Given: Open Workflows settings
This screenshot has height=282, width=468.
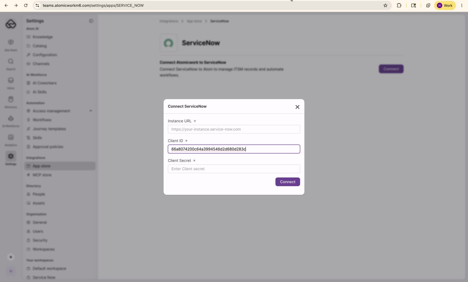Looking at the screenshot, I should (42, 120).
